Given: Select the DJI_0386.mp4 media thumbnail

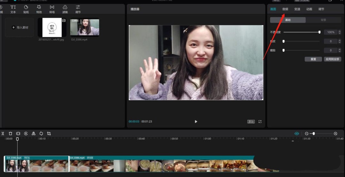Looking at the screenshot, I should click(85, 27).
